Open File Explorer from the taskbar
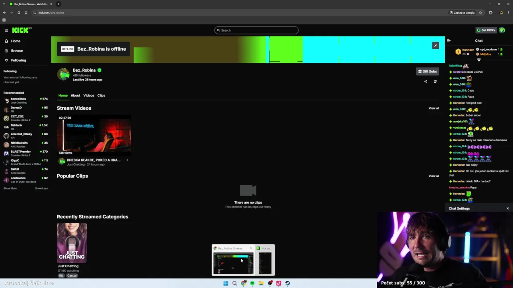513x288 pixels. (x=261, y=283)
